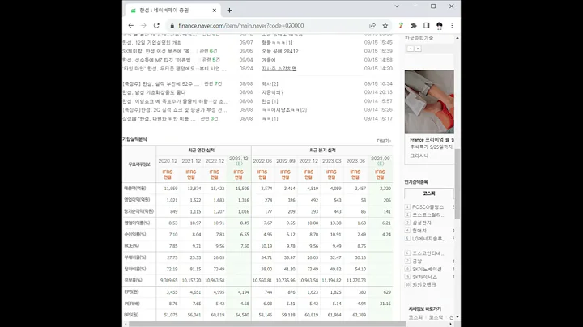Click the 2023.09 (E) quarterly column header
583x327 pixels.
[x=380, y=161]
